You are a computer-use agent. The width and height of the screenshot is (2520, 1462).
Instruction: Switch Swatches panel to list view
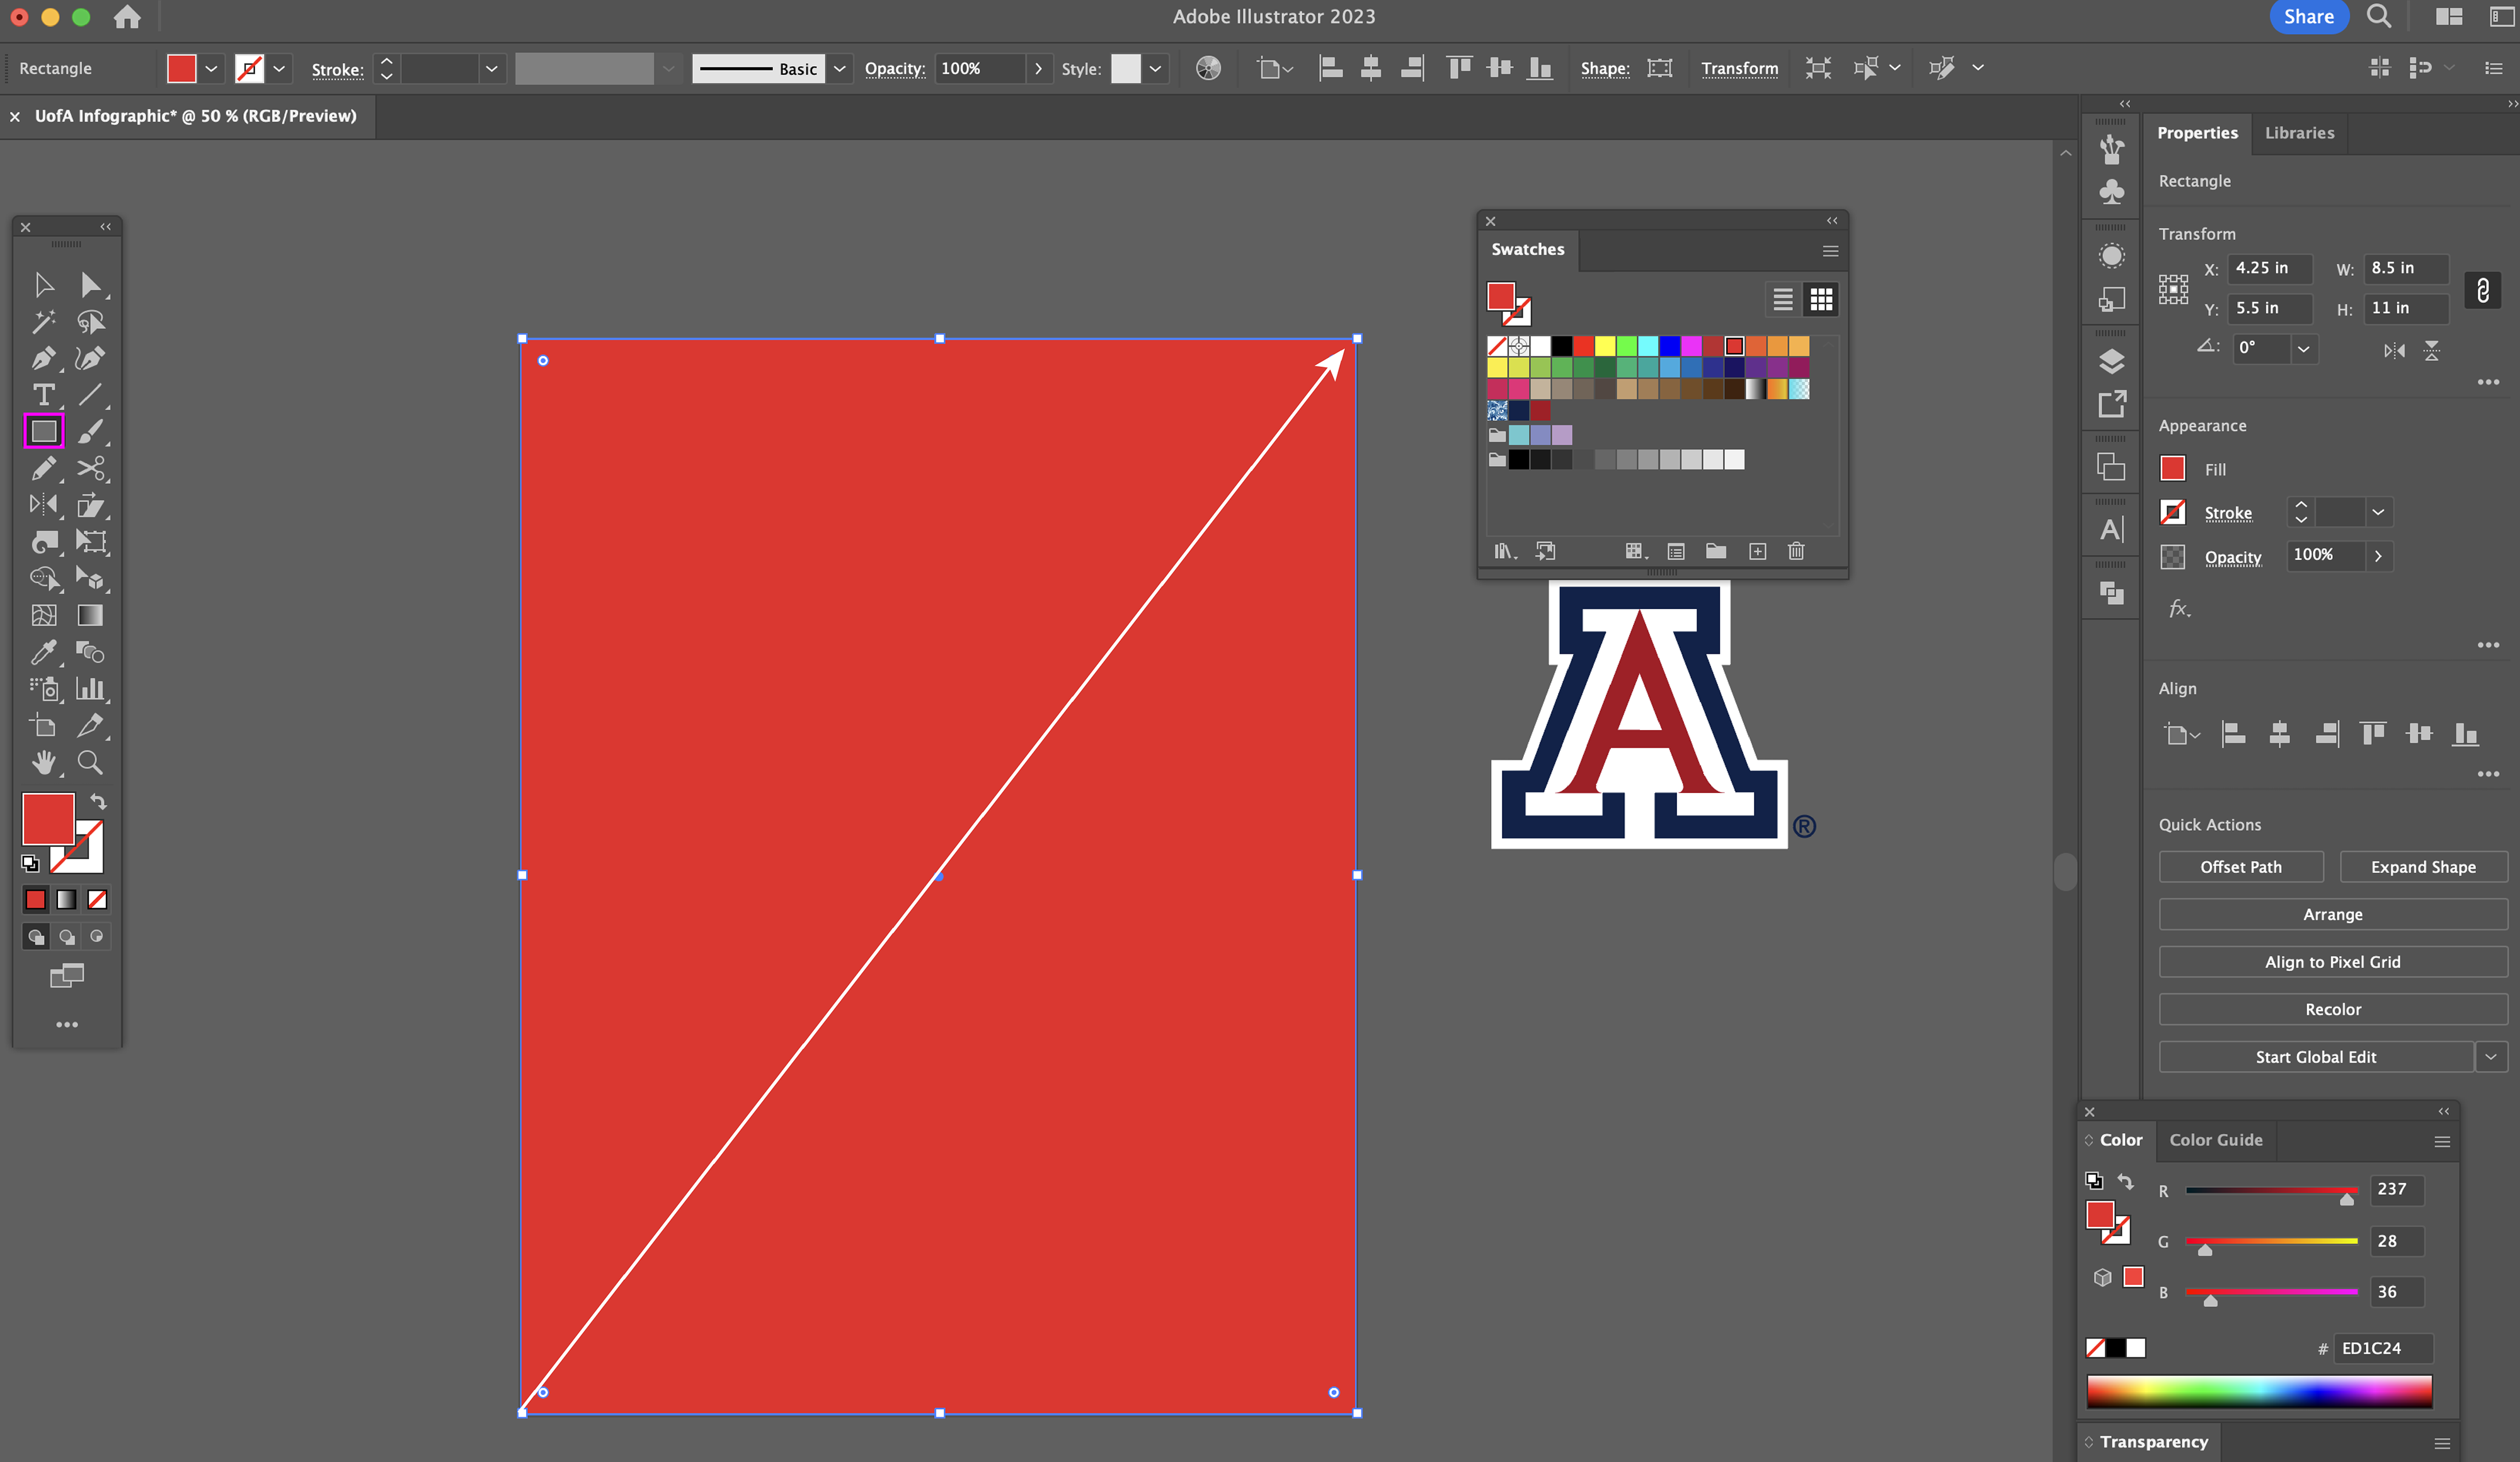[1782, 299]
